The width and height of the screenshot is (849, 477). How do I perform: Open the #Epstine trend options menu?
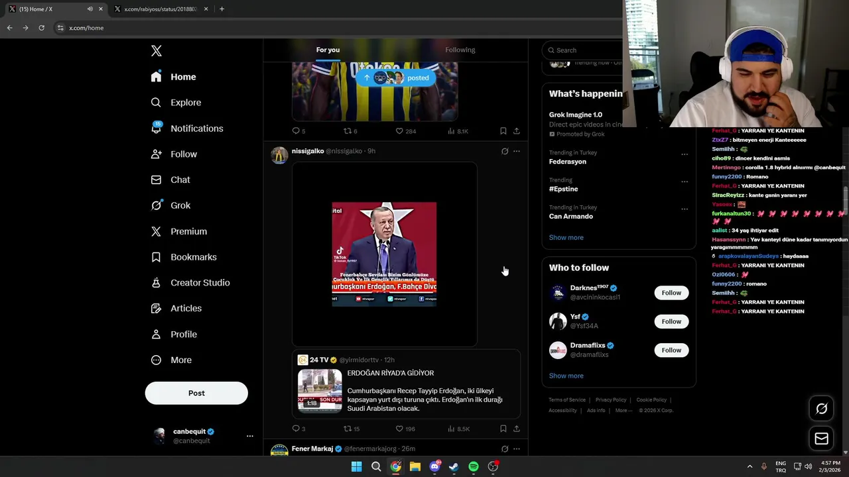pyautogui.click(x=685, y=182)
